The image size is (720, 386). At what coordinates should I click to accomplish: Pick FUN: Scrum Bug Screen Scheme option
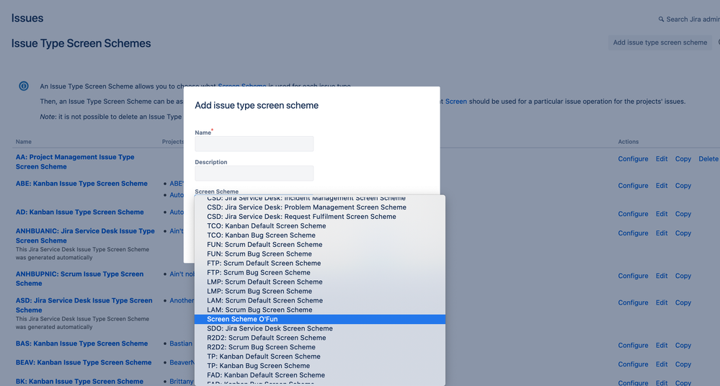click(x=319, y=253)
